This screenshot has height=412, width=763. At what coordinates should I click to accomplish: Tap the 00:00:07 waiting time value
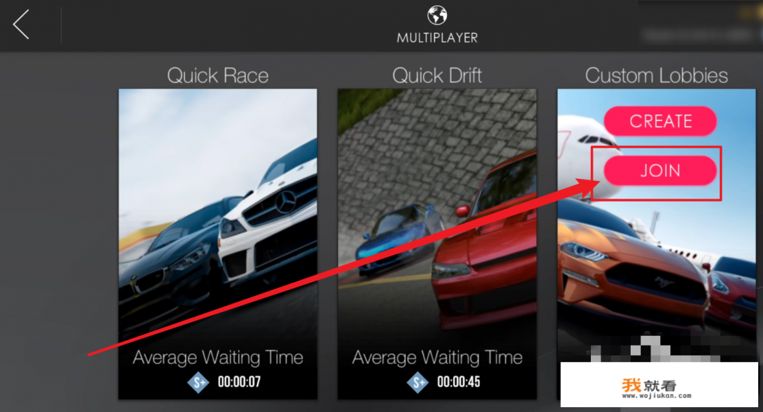click(x=239, y=382)
